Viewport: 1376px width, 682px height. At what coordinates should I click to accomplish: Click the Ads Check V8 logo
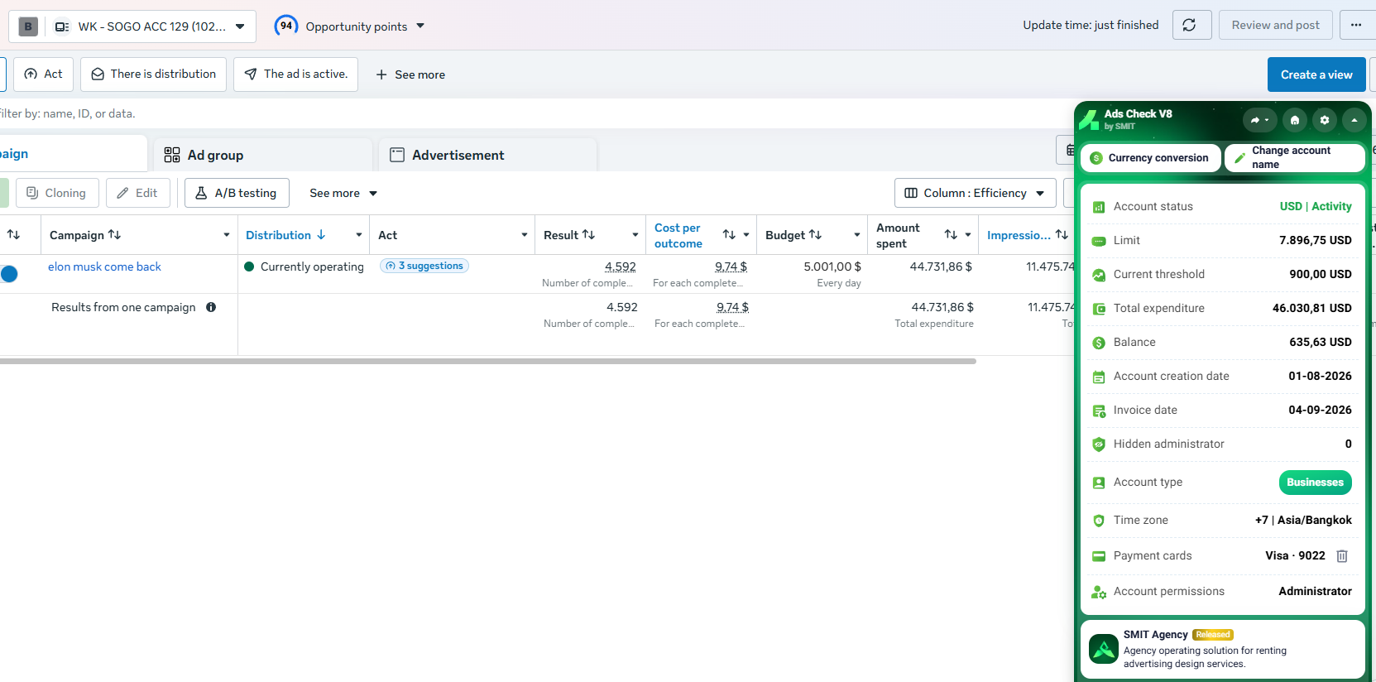pyautogui.click(x=1089, y=120)
